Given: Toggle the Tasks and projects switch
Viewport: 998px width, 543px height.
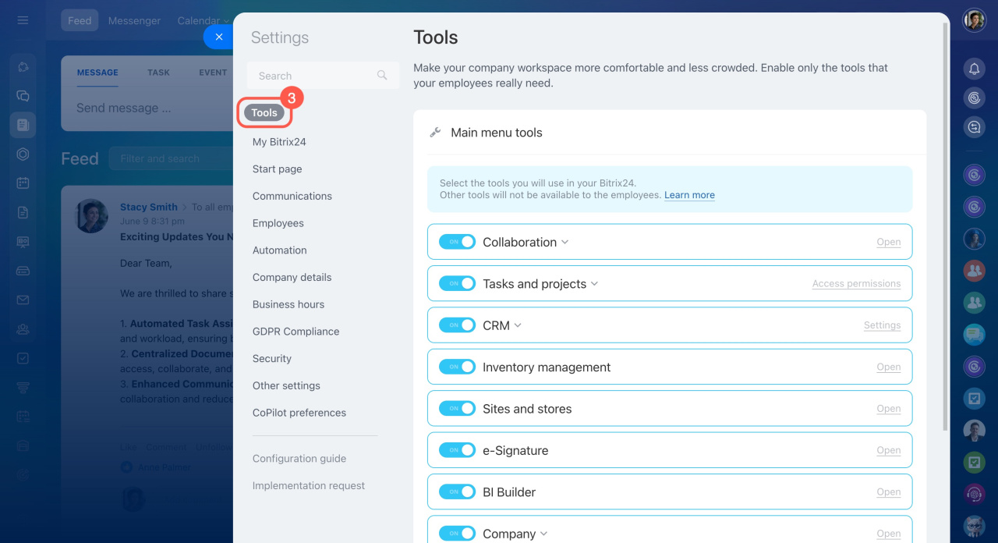Looking at the screenshot, I should (457, 283).
